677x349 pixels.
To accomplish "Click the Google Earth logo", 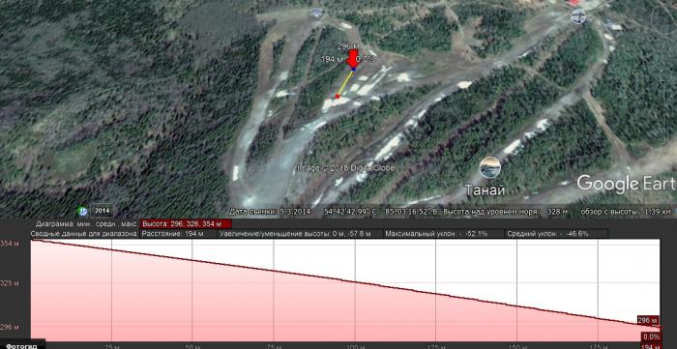I will click(x=626, y=183).
